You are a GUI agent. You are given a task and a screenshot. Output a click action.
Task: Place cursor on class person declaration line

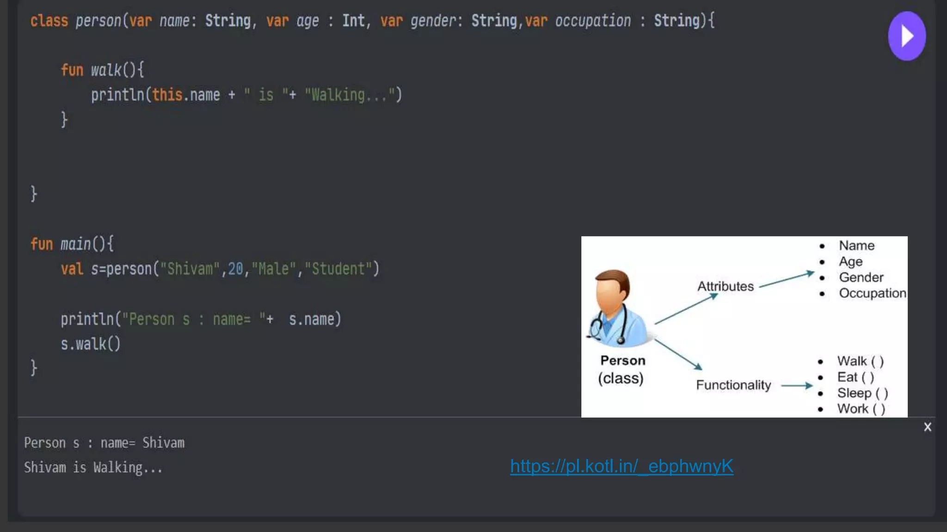coord(372,21)
